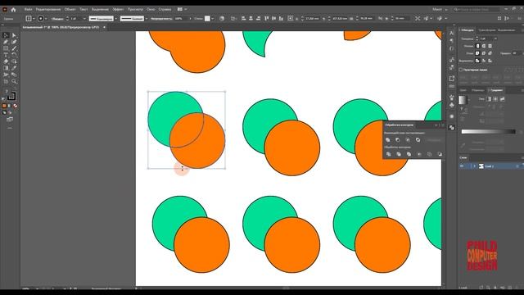Viewport: 524px width, 295px height.
Task: Choose linear gradient type button
Action: (489, 99)
